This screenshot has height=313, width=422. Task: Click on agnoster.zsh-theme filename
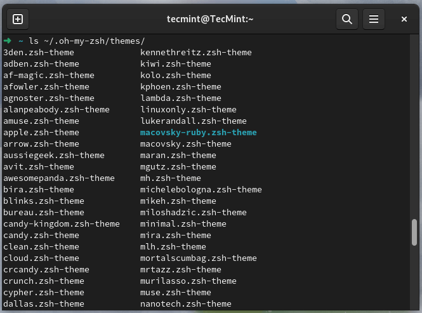point(49,98)
